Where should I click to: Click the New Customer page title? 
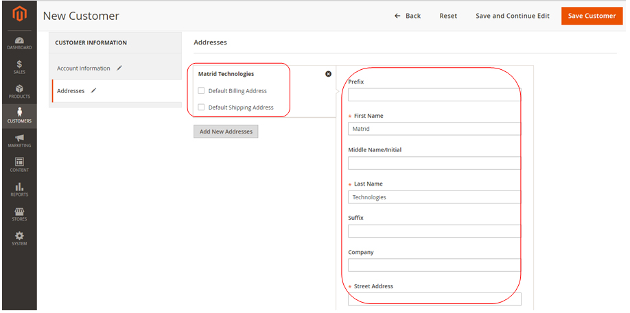coord(81,16)
